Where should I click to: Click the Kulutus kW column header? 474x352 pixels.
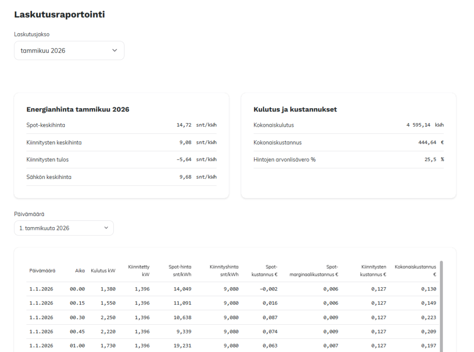click(x=103, y=271)
